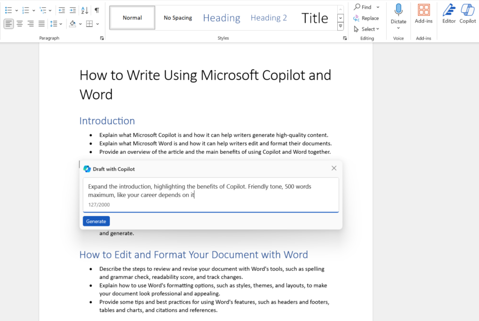Toggle show paragraph marks (¶)
This screenshot has width=479, height=321.
(x=97, y=10)
